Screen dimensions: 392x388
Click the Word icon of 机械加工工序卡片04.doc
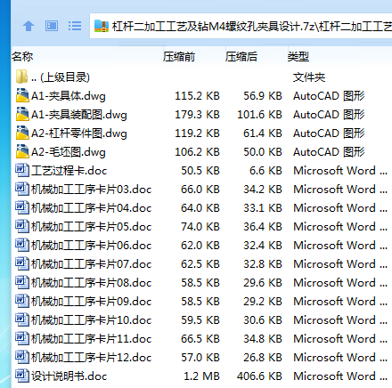[x=22, y=207]
